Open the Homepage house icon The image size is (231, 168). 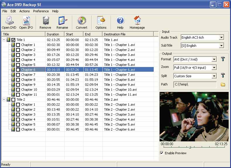click(x=137, y=20)
